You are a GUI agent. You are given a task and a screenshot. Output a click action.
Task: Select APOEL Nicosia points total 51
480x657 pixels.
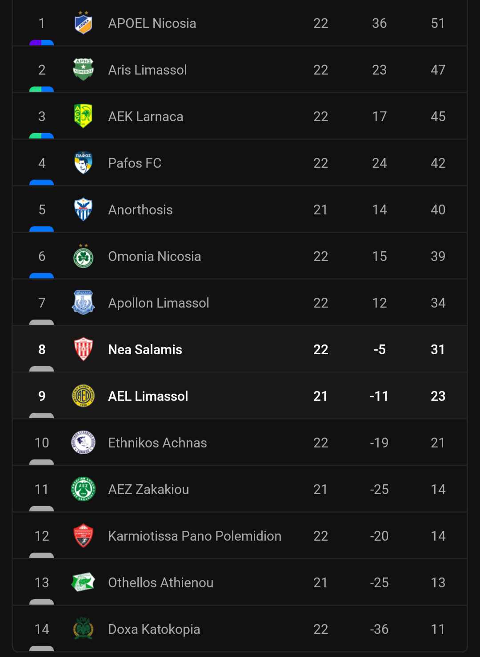(438, 23)
